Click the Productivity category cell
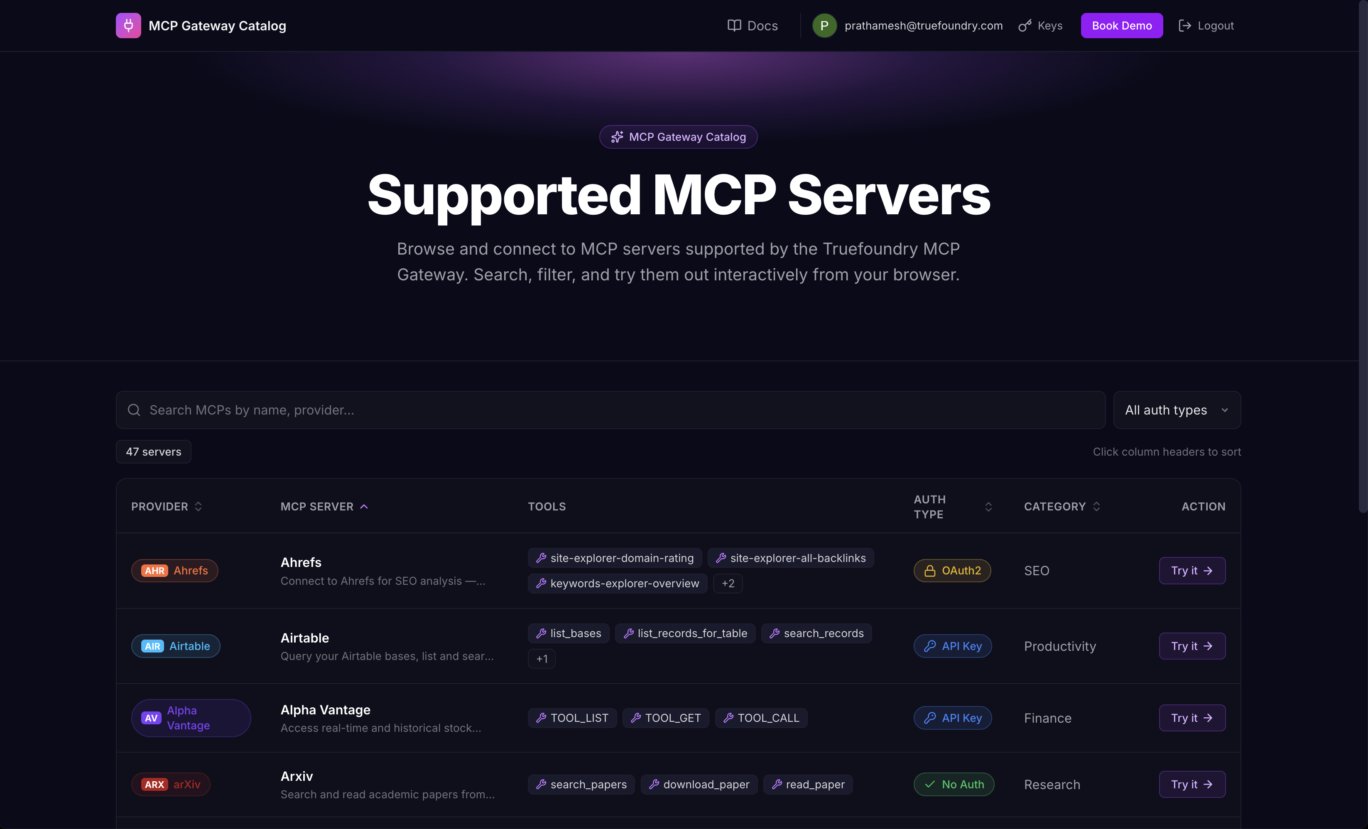Viewport: 1368px width, 829px height. click(1060, 646)
